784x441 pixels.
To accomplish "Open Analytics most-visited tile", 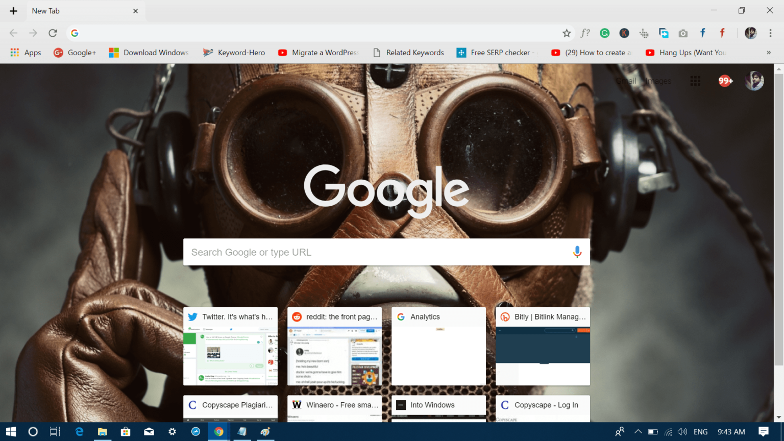I will click(x=439, y=346).
